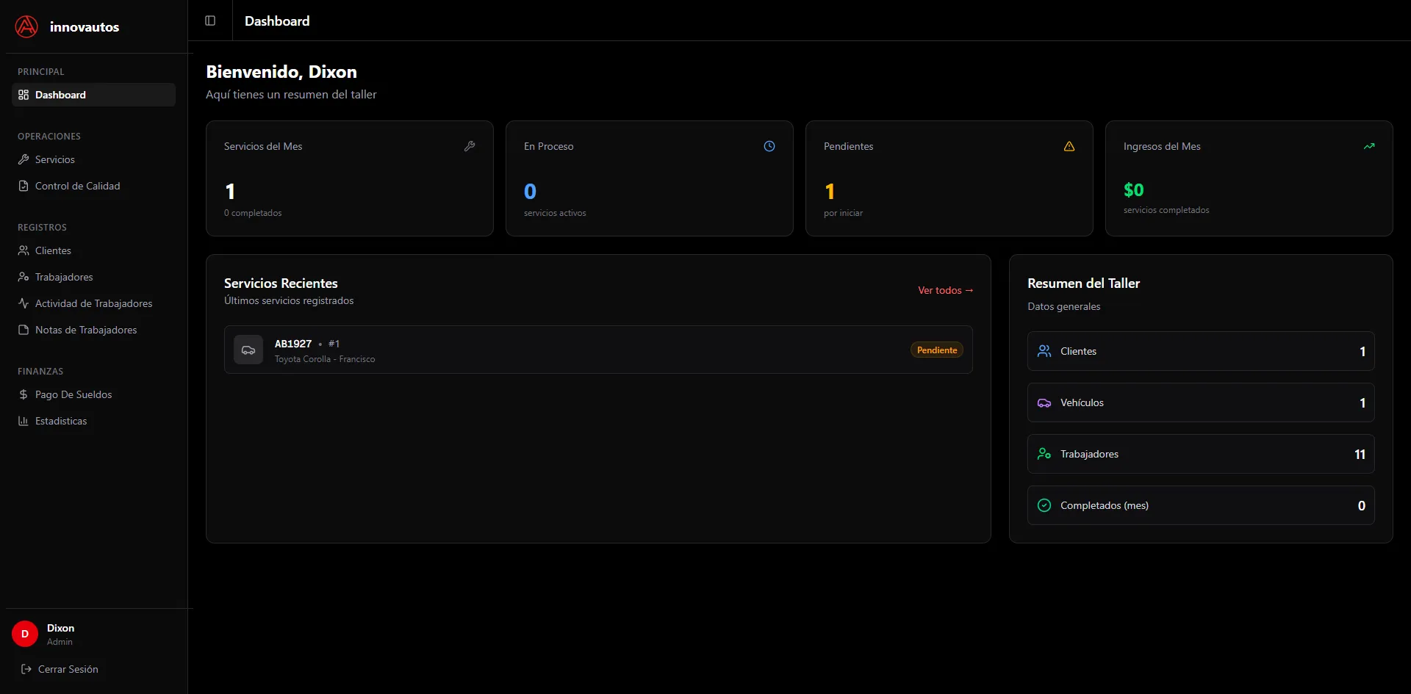Select Actividad de Trabajadores
The height and width of the screenshot is (694, 1411).
[93, 303]
